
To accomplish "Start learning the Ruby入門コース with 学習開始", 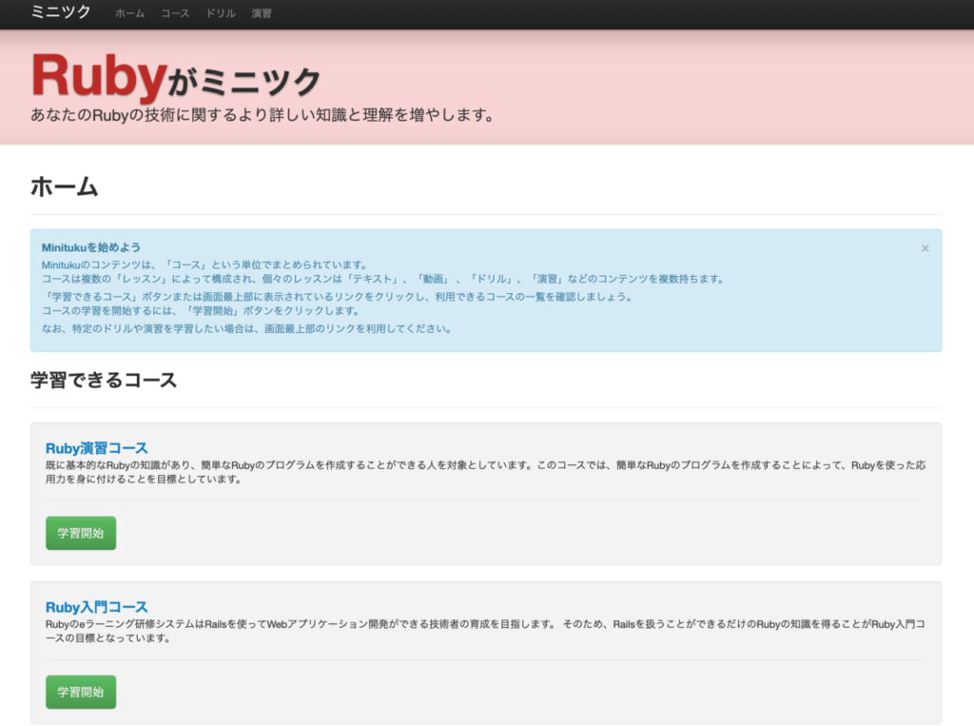I will [81, 692].
